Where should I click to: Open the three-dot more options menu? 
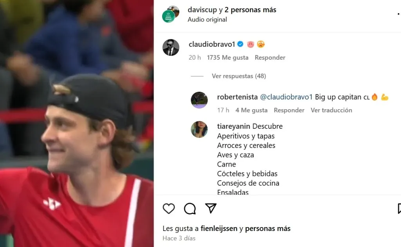point(399,14)
